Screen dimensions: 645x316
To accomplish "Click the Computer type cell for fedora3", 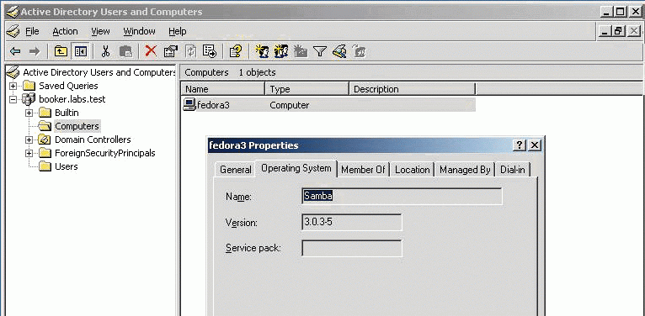I will [x=290, y=105].
